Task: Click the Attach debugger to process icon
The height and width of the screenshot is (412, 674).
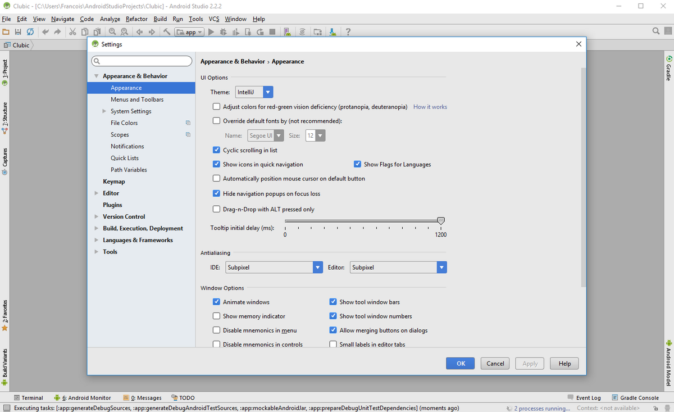Action: click(x=248, y=32)
